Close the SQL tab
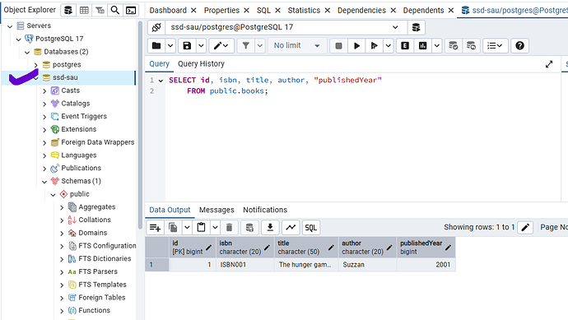This screenshot has width=568, height=320. 278,11
